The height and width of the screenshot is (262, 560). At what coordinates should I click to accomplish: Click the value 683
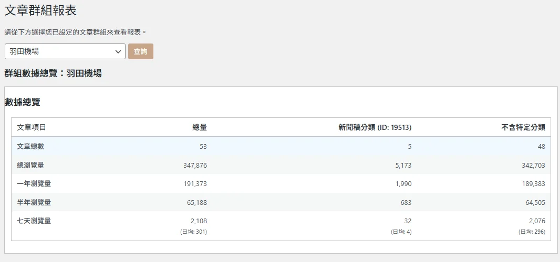[406, 202]
